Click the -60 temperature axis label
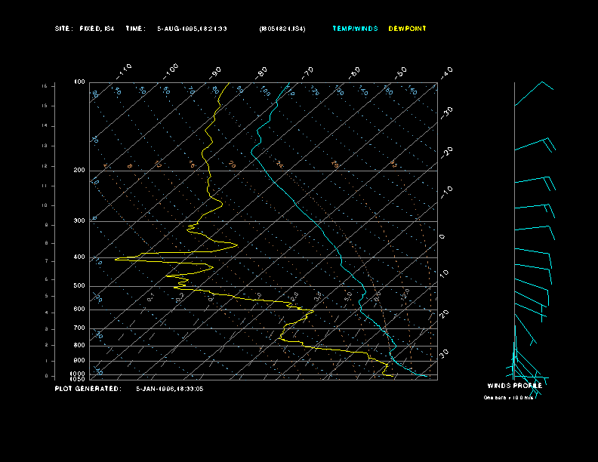This screenshot has height=462, width=598. (354, 72)
